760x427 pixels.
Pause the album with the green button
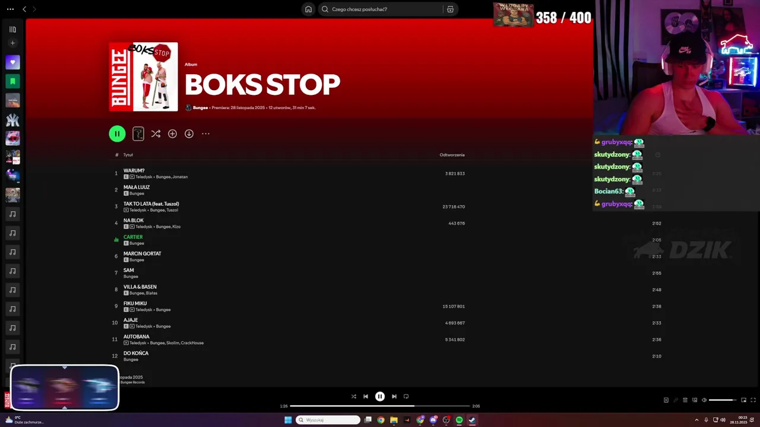click(x=117, y=134)
